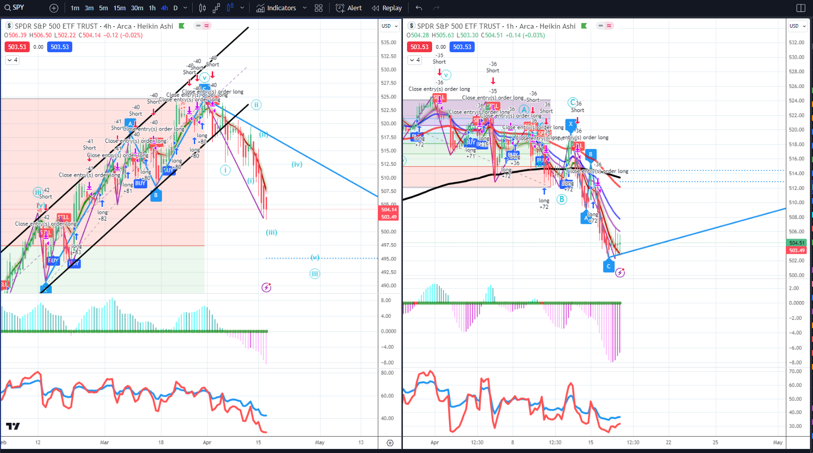Click the red 503.53 sell button on the 1h chart
This screenshot has height=453, width=813.
(x=419, y=47)
